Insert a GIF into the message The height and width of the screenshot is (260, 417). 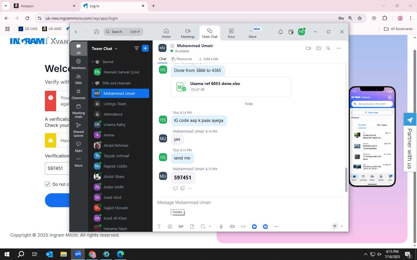pyautogui.click(x=181, y=226)
